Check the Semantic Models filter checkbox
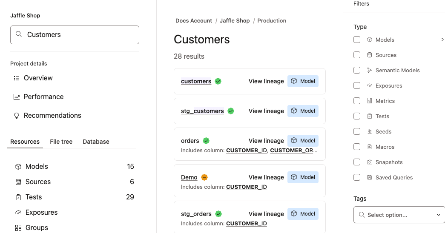The width and height of the screenshot is (445, 233). [357, 70]
